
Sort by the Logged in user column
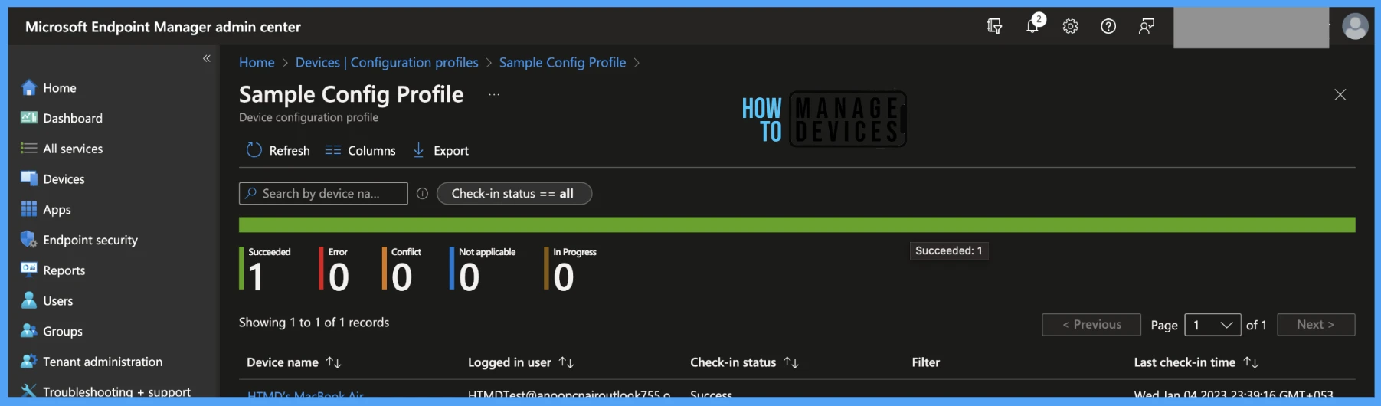pyautogui.click(x=521, y=362)
